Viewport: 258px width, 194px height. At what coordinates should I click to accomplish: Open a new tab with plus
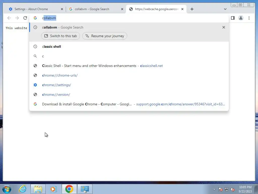click(x=192, y=9)
